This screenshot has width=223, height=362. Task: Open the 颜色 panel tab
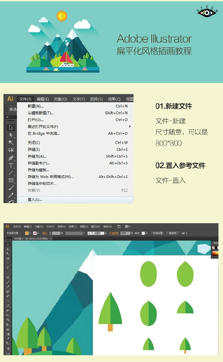point(216,243)
